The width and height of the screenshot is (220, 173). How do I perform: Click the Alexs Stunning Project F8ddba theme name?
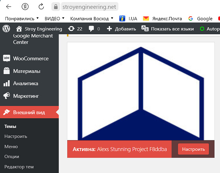(x=132, y=149)
